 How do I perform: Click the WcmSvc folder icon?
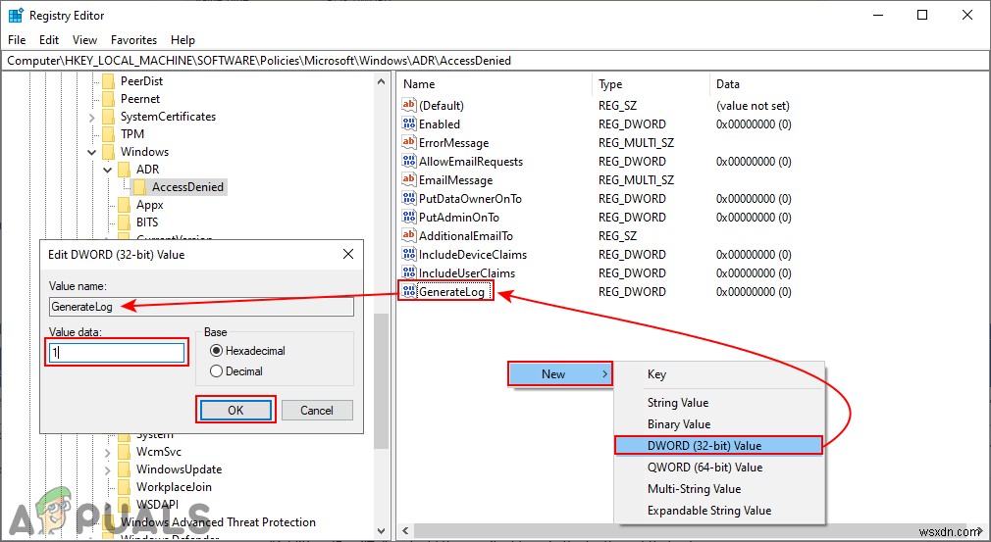pos(124,452)
